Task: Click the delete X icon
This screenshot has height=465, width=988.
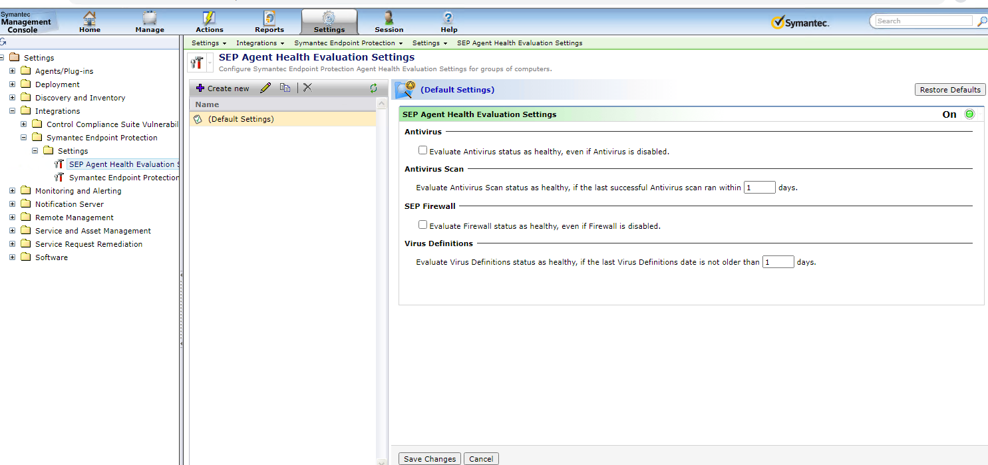Action: pyautogui.click(x=307, y=88)
